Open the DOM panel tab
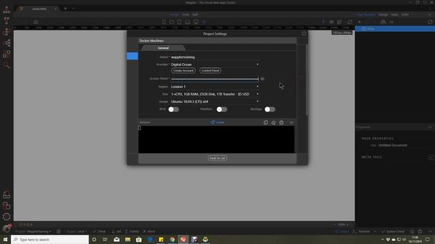 (405, 14)
